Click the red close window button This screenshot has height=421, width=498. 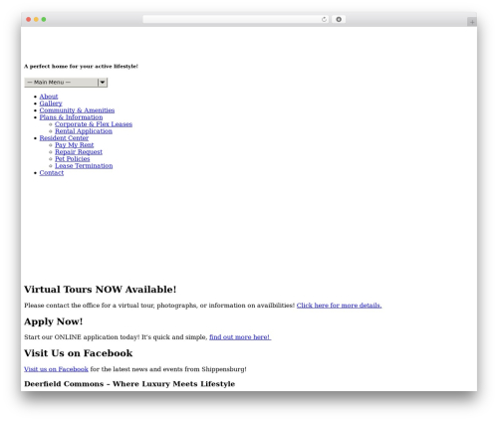pos(29,20)
